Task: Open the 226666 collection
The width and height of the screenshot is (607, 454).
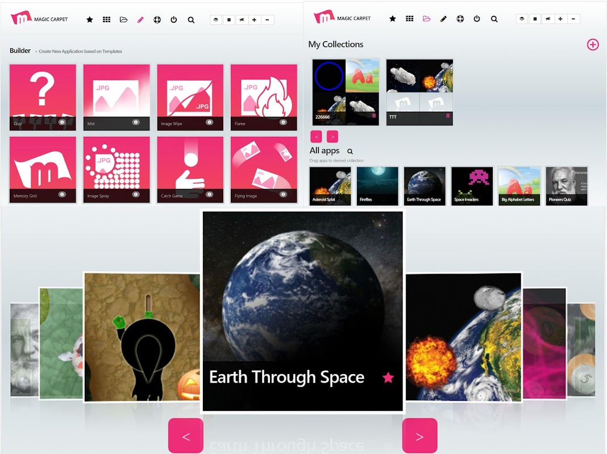Action: pos(346,92)
